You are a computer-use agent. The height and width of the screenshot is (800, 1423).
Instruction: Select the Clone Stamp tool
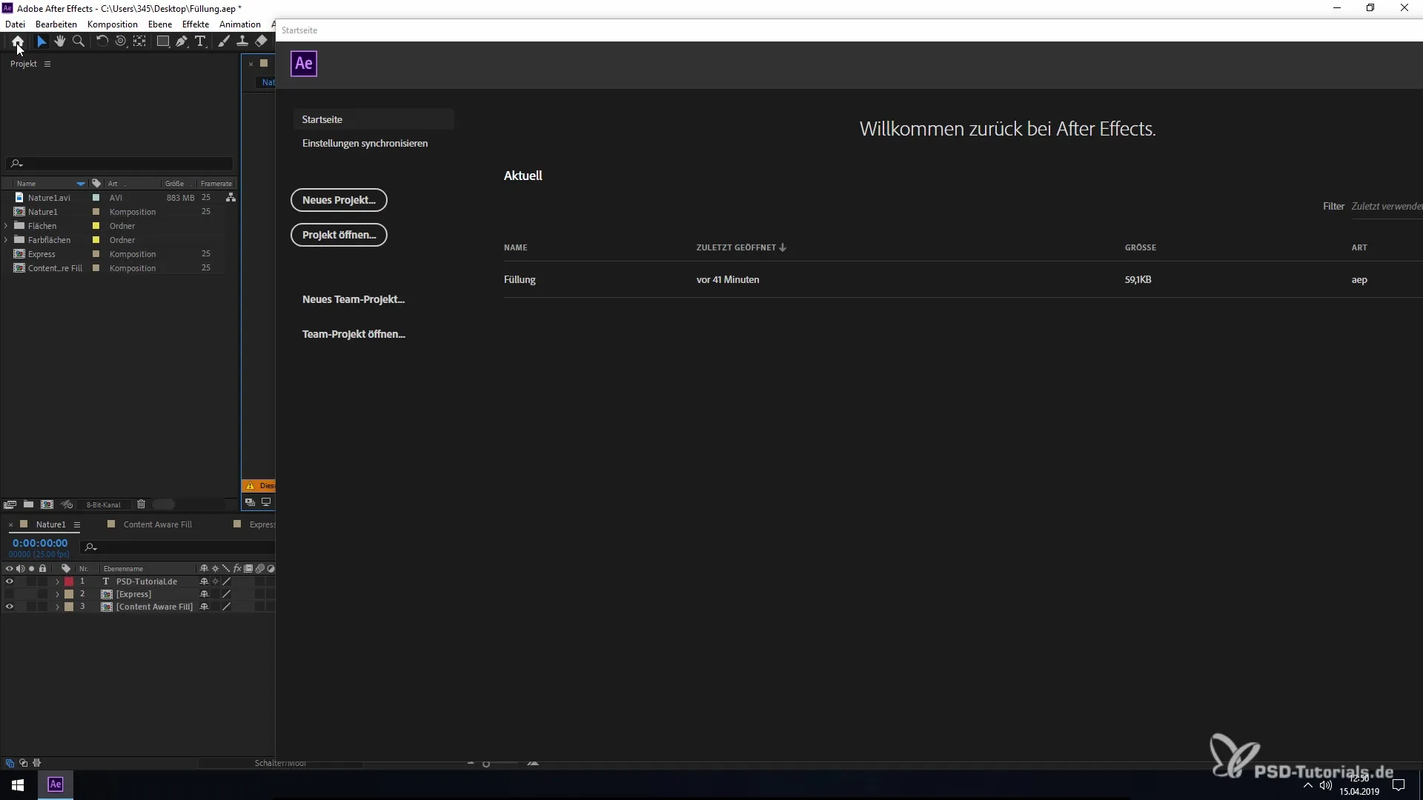coord(242,41)
